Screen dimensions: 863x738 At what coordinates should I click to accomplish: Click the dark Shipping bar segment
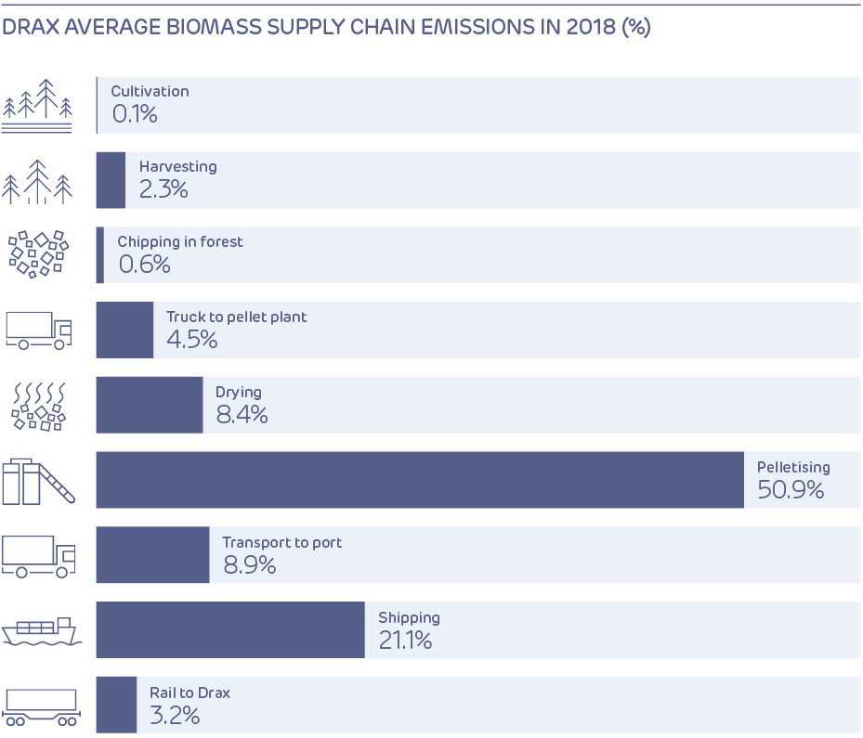click(230, 629)
